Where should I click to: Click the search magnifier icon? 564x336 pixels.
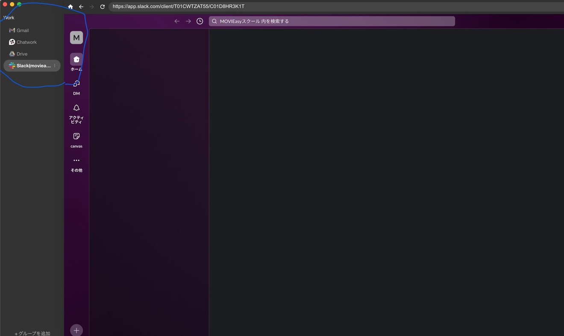(214, 21)
